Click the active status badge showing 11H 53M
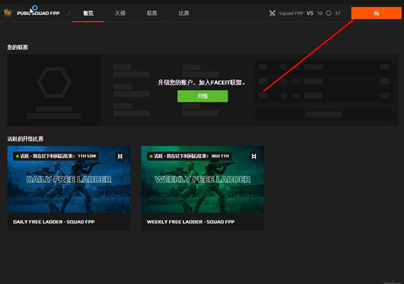The width and height of the screenshot is (404, 284). (x=56, y=156)
